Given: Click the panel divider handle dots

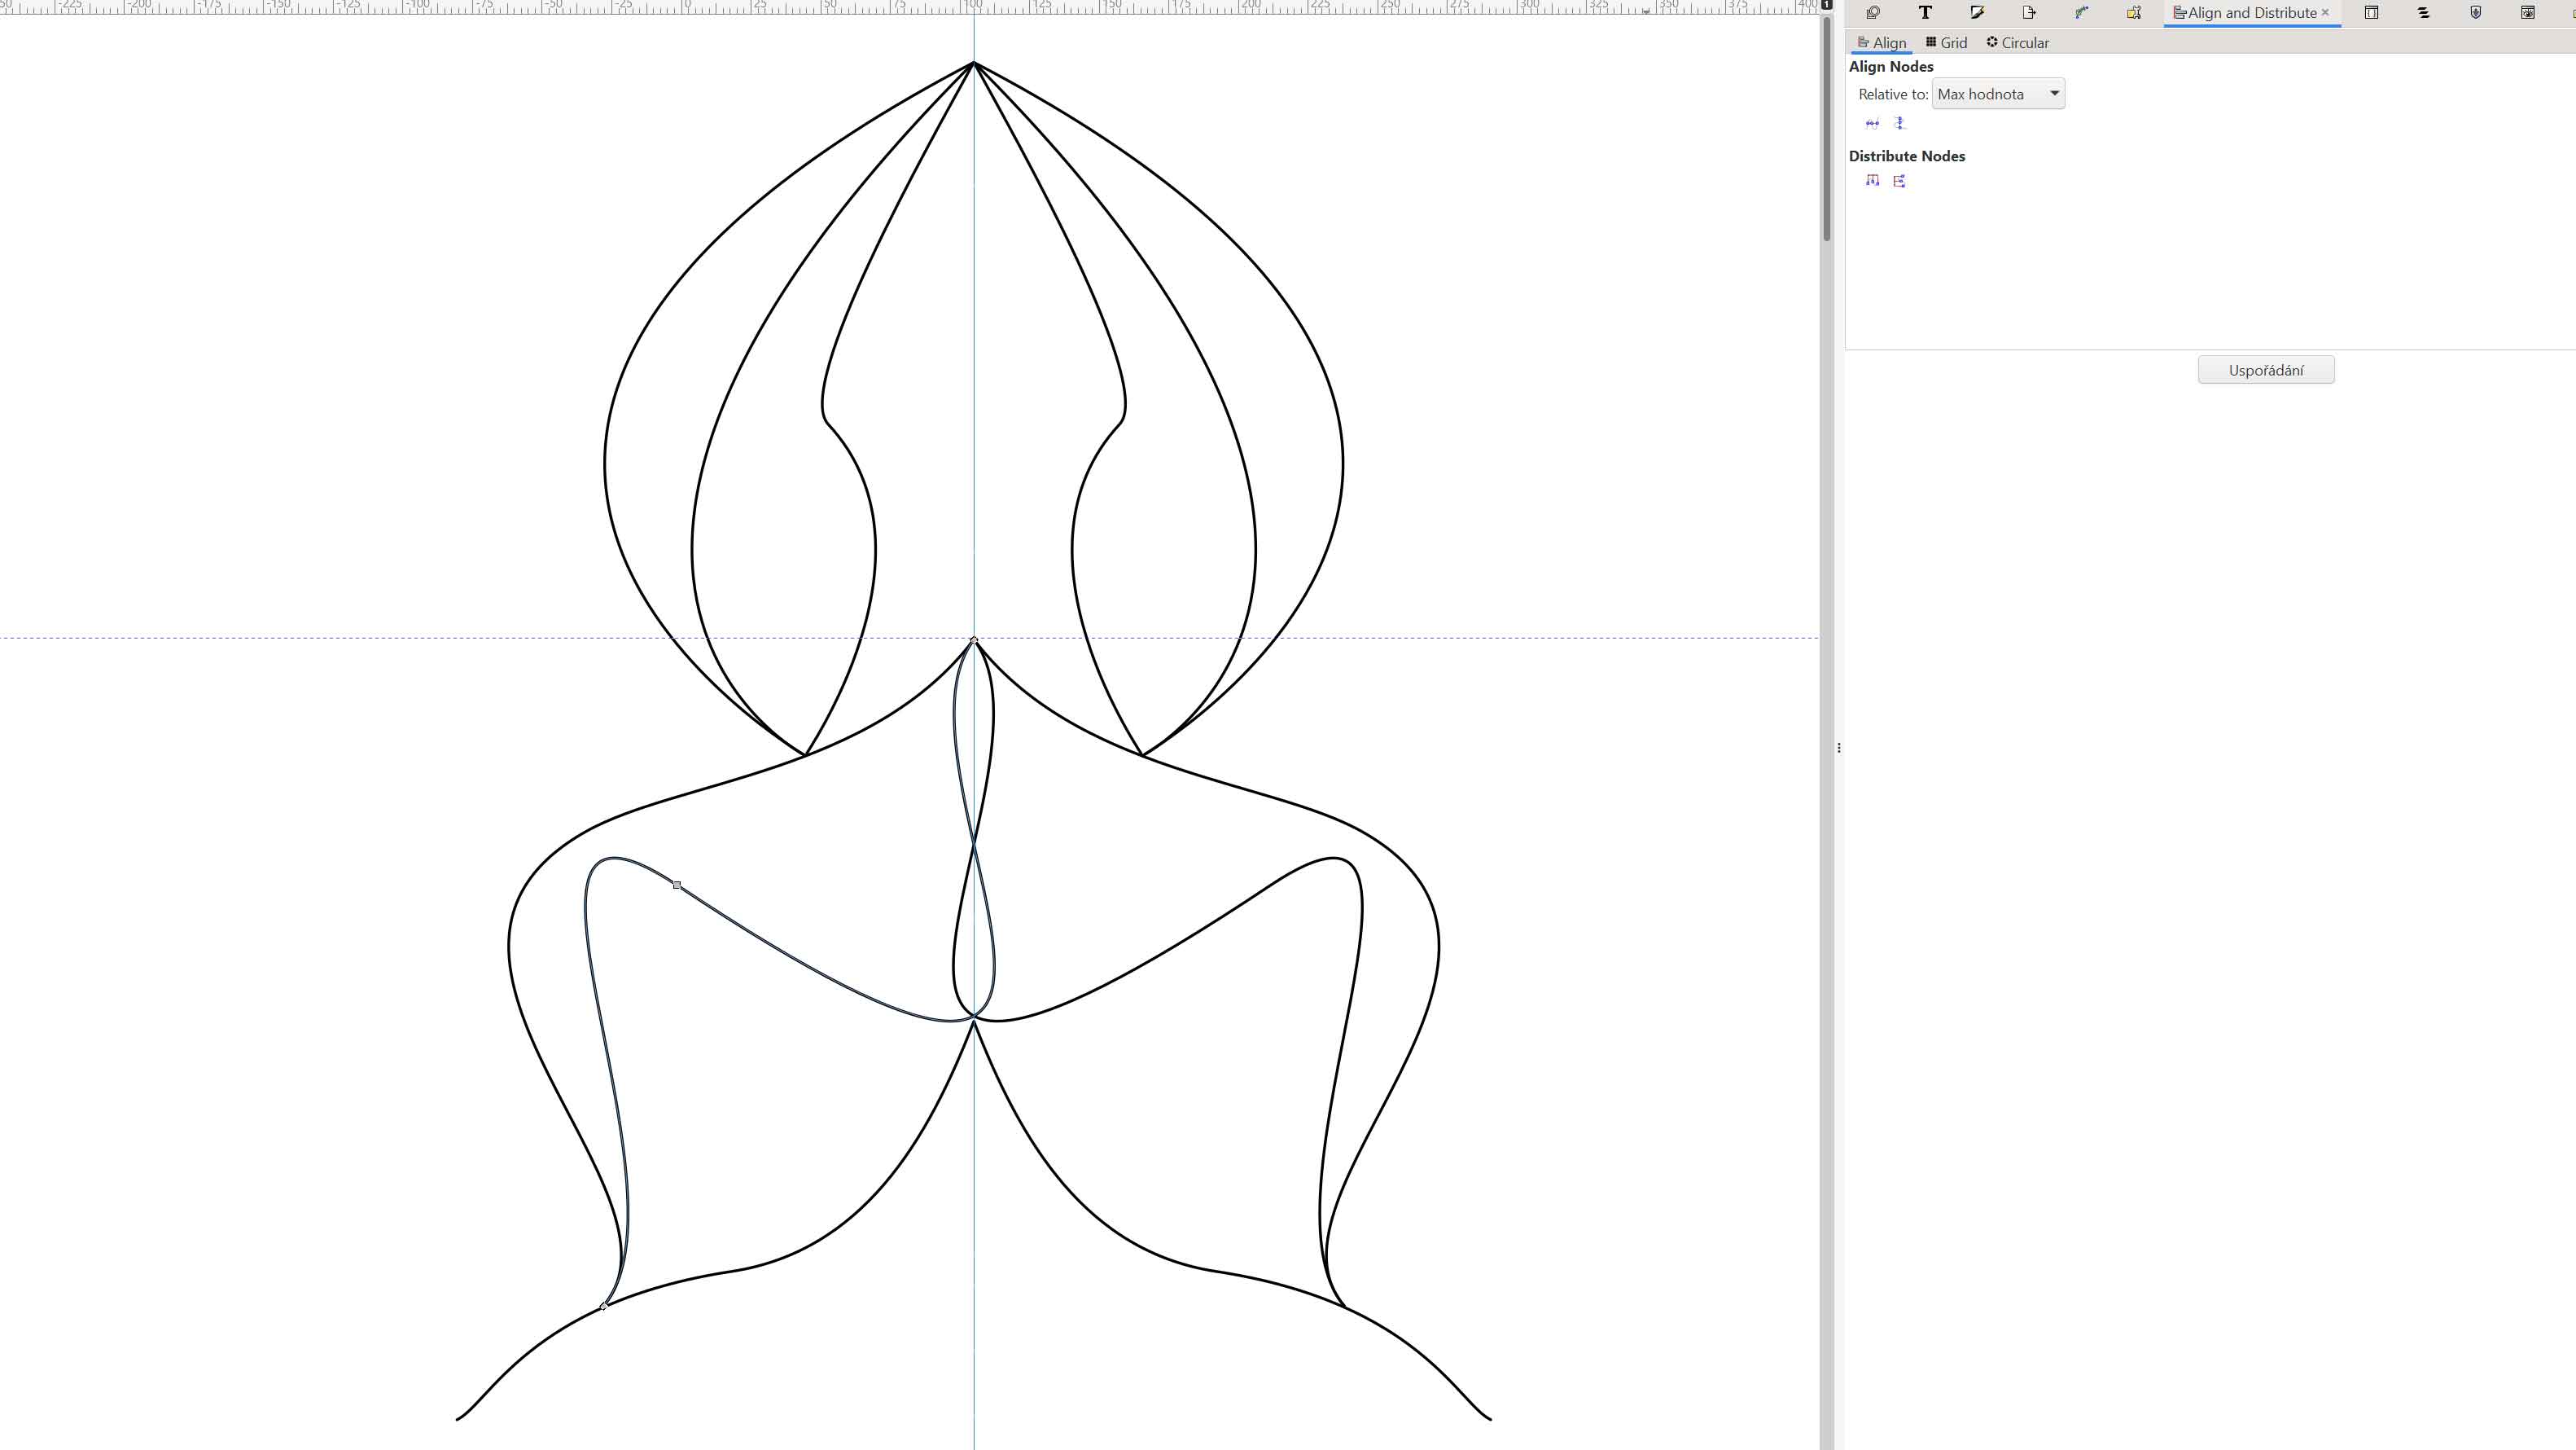Looking at the screenshot, I should click(1838, 748).
